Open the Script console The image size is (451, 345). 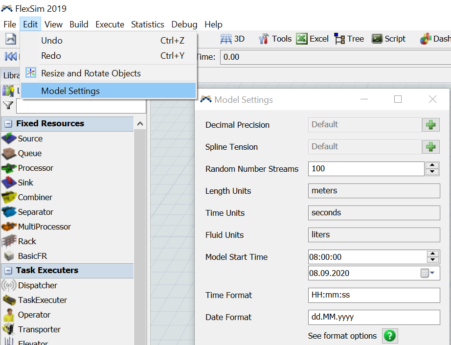[x=388, y=39]
